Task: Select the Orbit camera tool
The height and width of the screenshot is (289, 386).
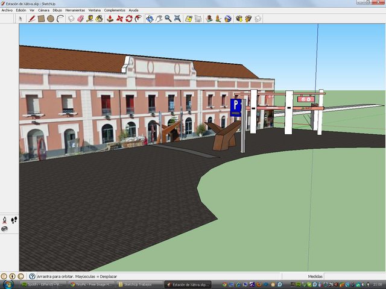Action: coord(150,19)
